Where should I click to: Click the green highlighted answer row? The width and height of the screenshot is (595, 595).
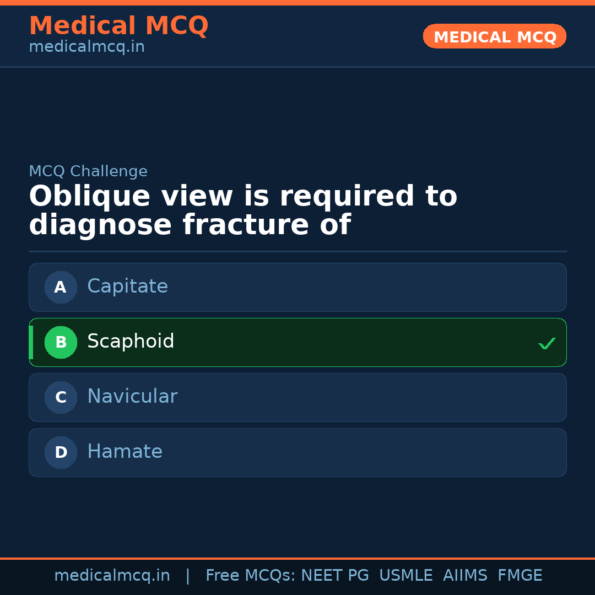[x=297, y=342]
